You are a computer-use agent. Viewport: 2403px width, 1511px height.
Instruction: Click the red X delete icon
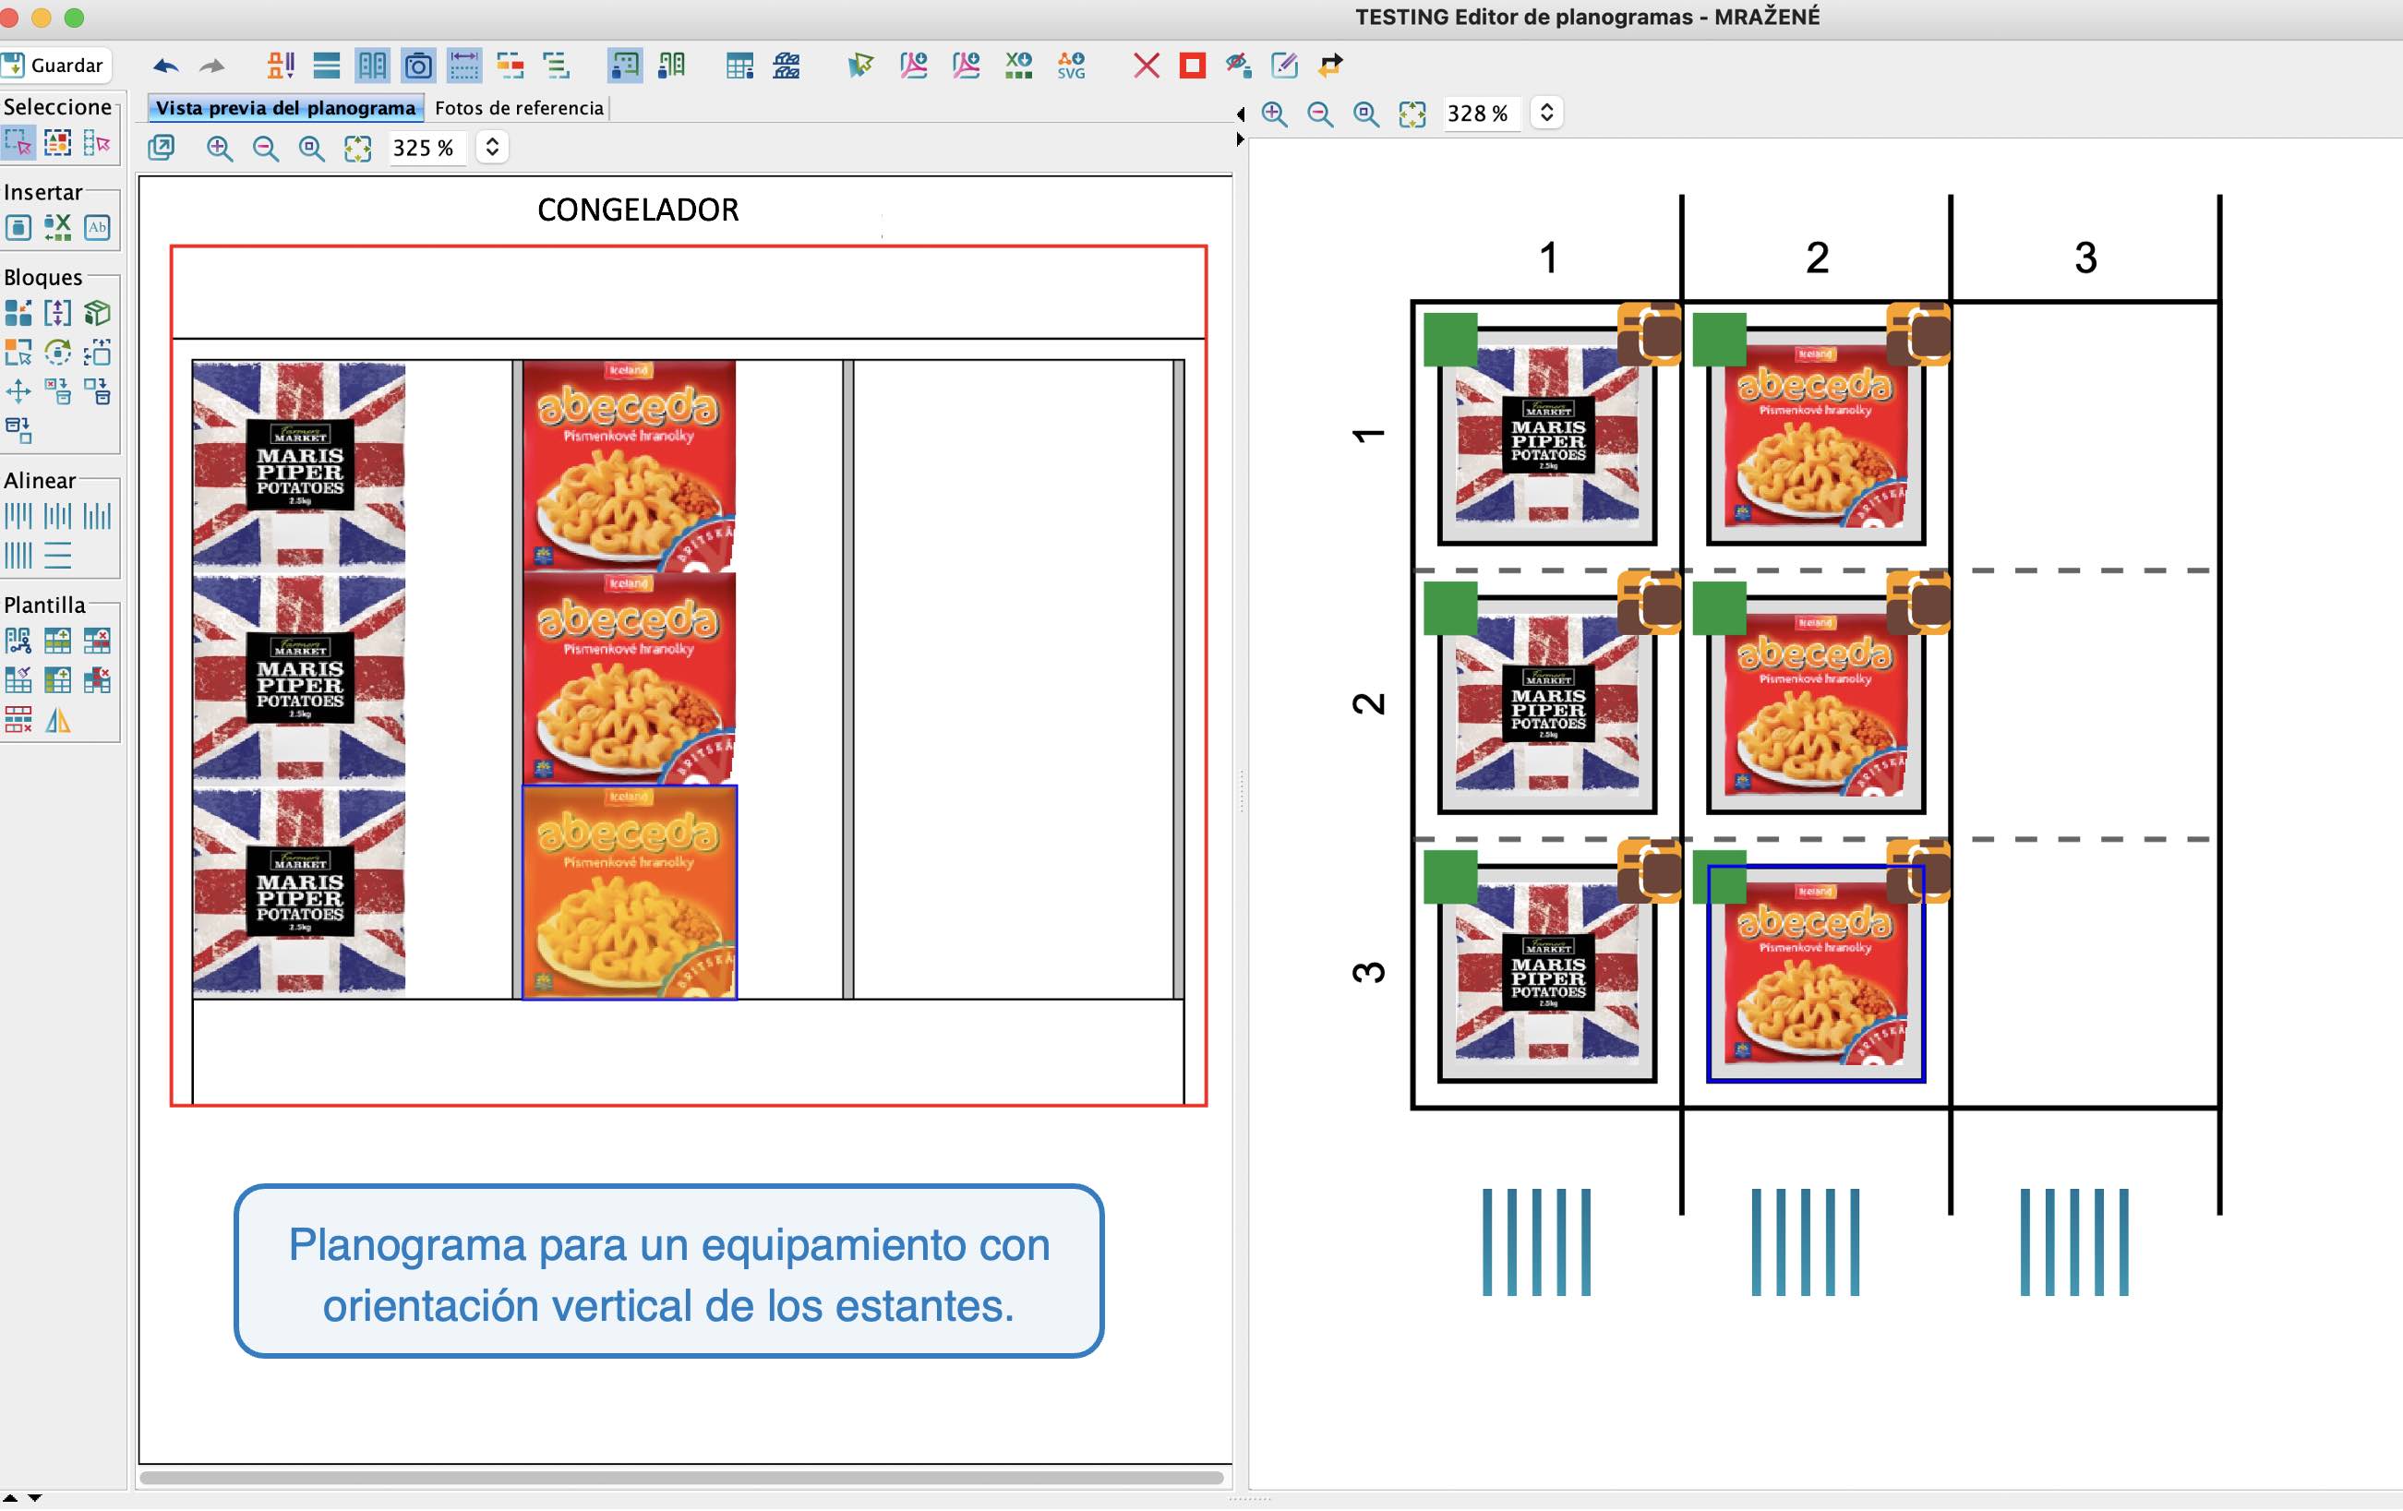[1147, 66]
